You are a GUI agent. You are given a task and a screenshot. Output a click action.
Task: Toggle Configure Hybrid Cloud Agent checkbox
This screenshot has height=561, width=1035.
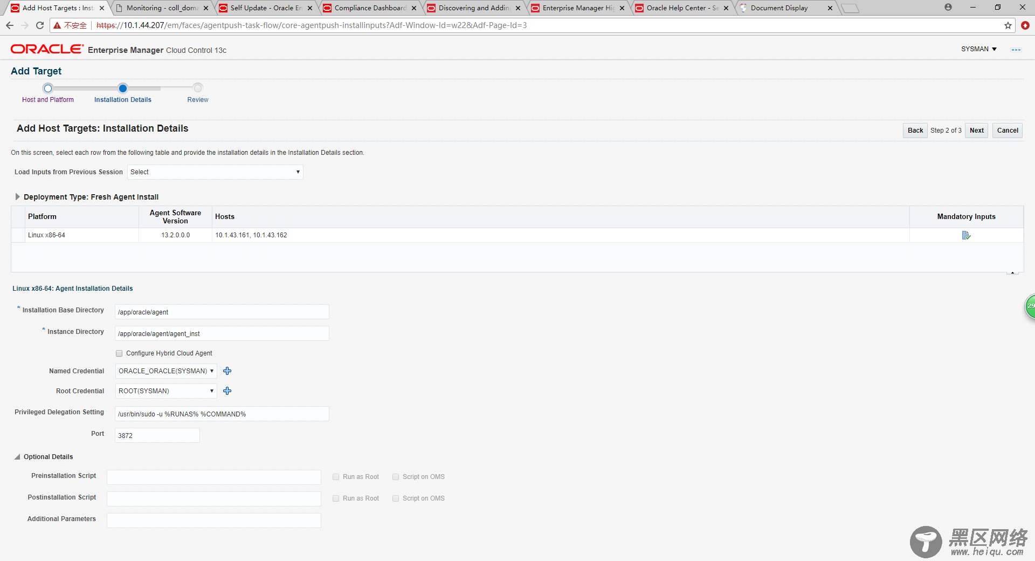[x=119, y=353]
